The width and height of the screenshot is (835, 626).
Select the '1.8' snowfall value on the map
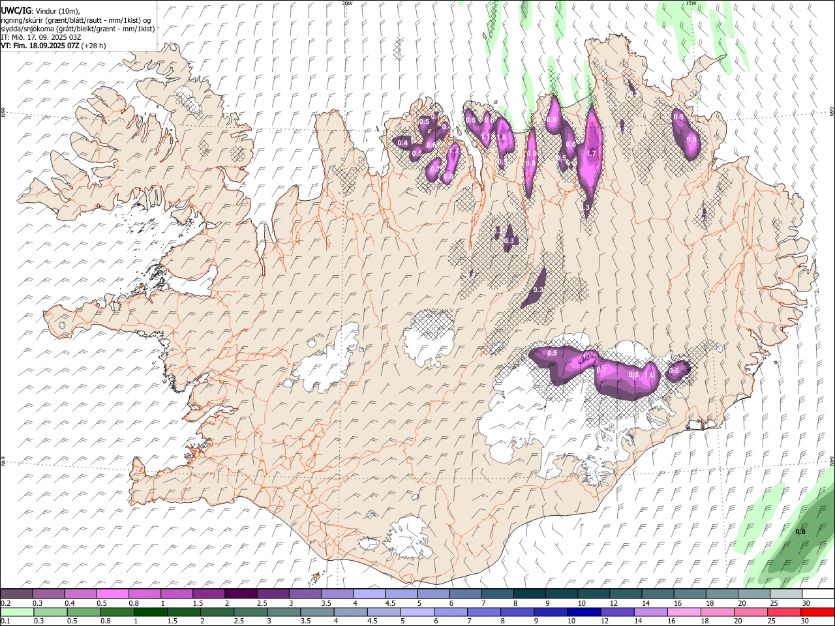(502, 137)
